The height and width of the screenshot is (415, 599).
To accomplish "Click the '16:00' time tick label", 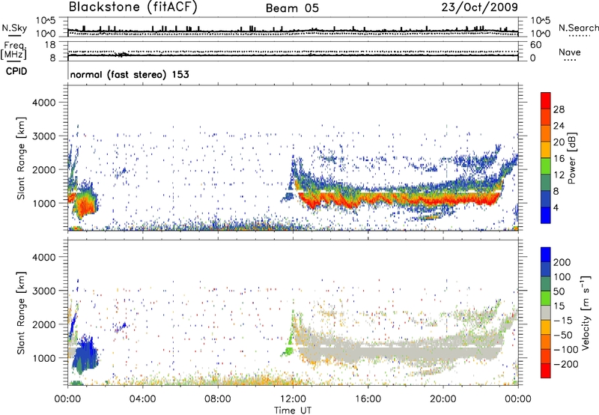I will [368, 399].
